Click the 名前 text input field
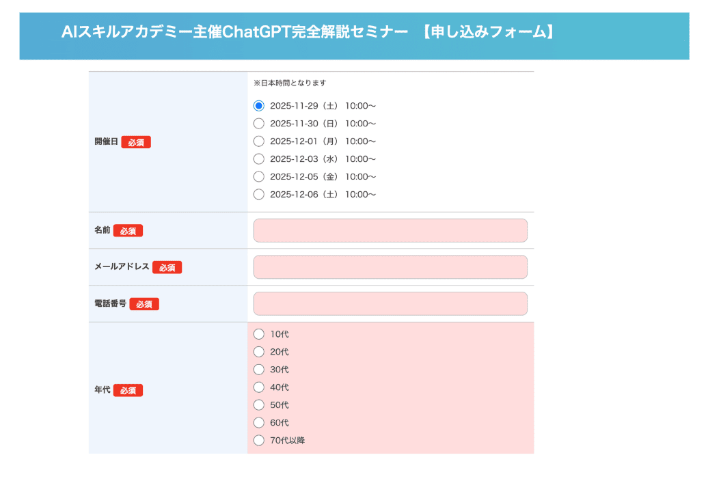 click(390, 231)
